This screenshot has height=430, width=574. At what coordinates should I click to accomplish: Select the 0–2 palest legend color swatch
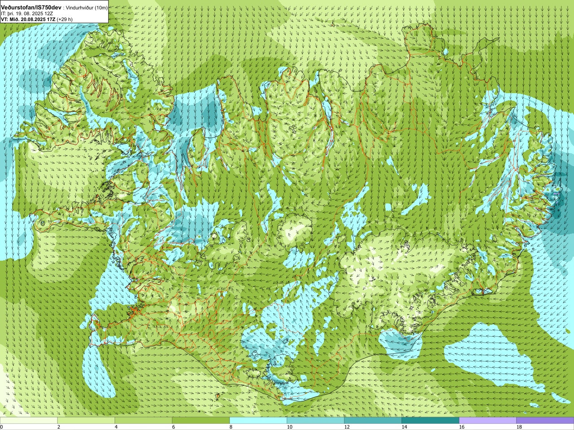pyautogui.click(x=29, y=421)
